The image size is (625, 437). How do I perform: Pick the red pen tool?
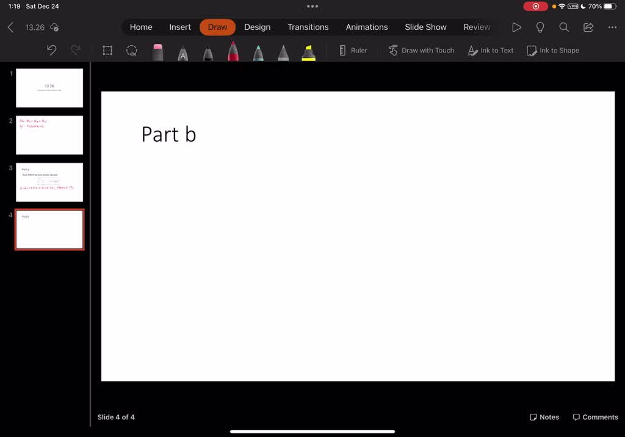point(233,51)
